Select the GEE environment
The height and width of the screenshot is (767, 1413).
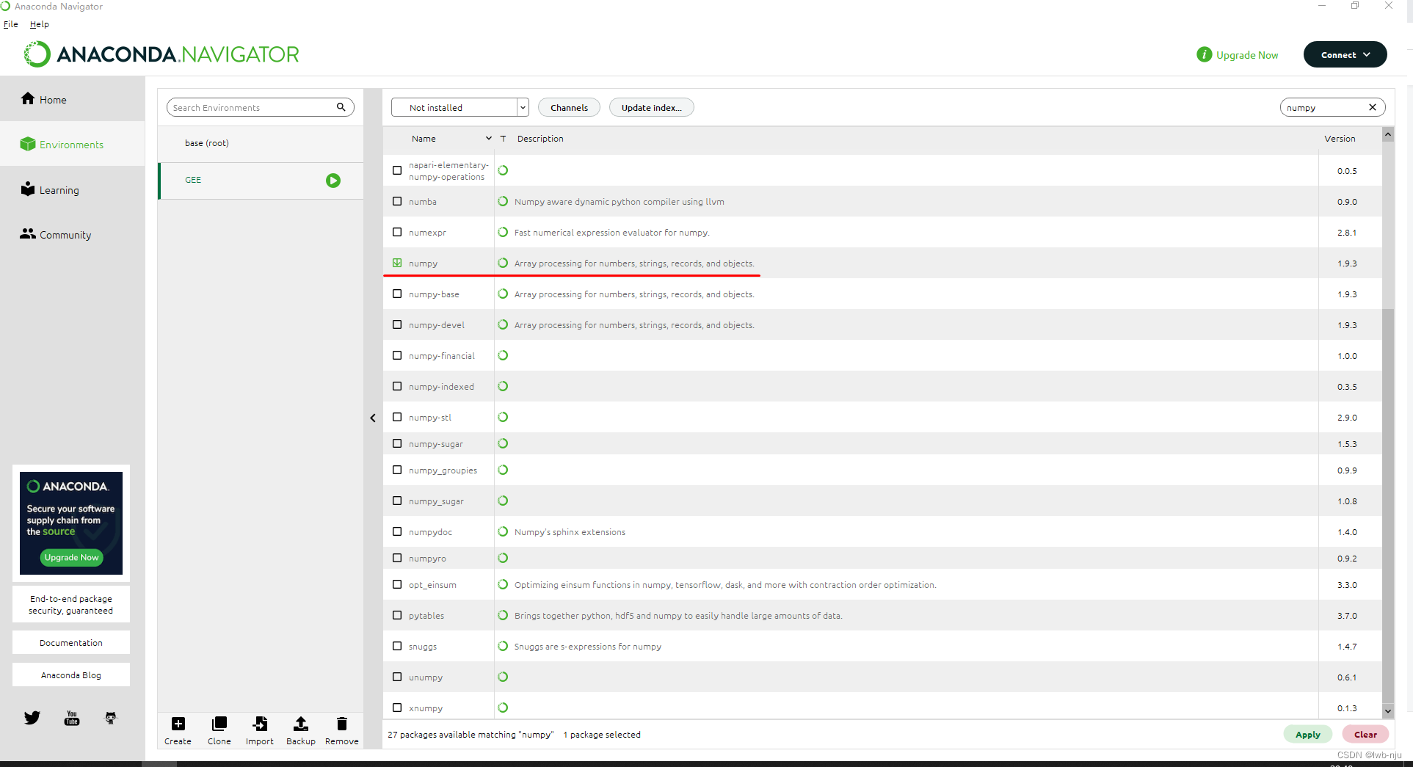[x=261, y=181]
